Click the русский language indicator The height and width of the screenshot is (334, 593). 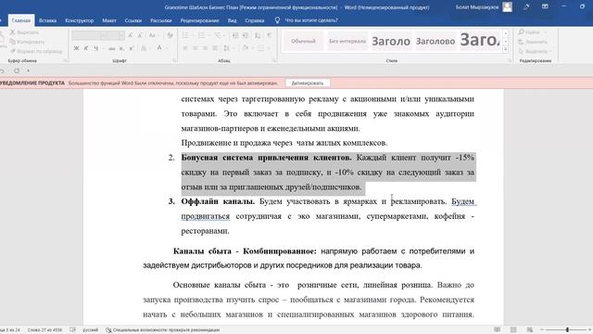coord(91,330)
